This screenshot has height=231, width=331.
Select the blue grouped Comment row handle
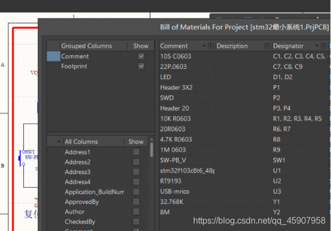pyautogui.click(x=53, y=56)
